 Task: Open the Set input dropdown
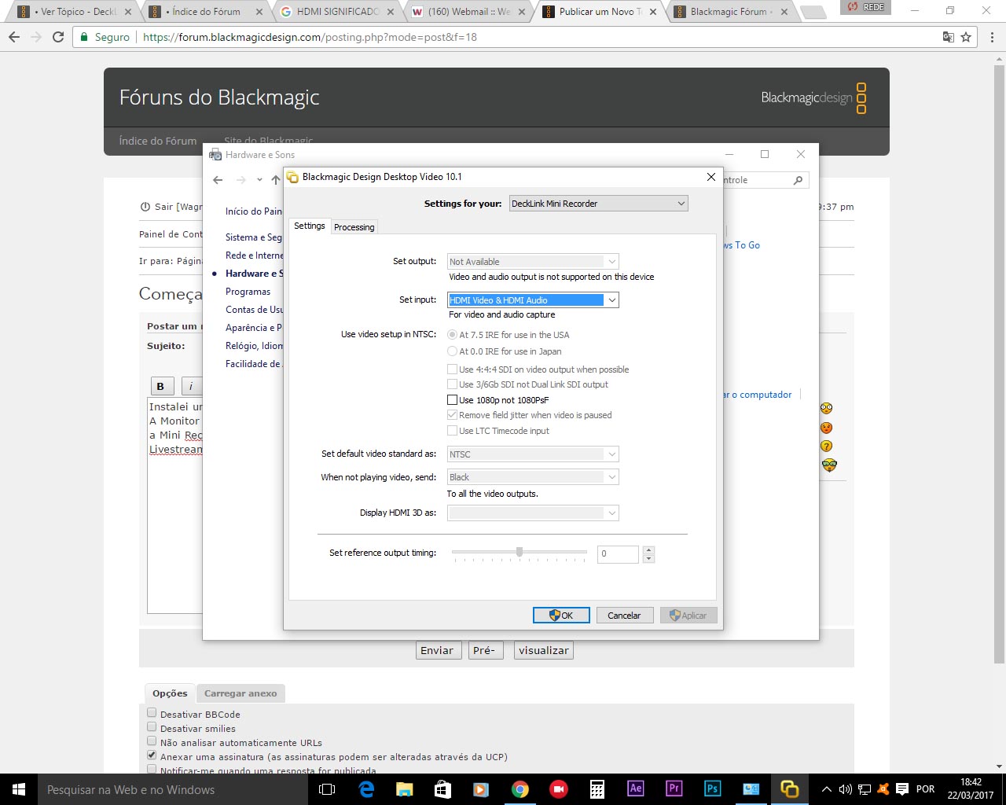click(x=533, y=300)
